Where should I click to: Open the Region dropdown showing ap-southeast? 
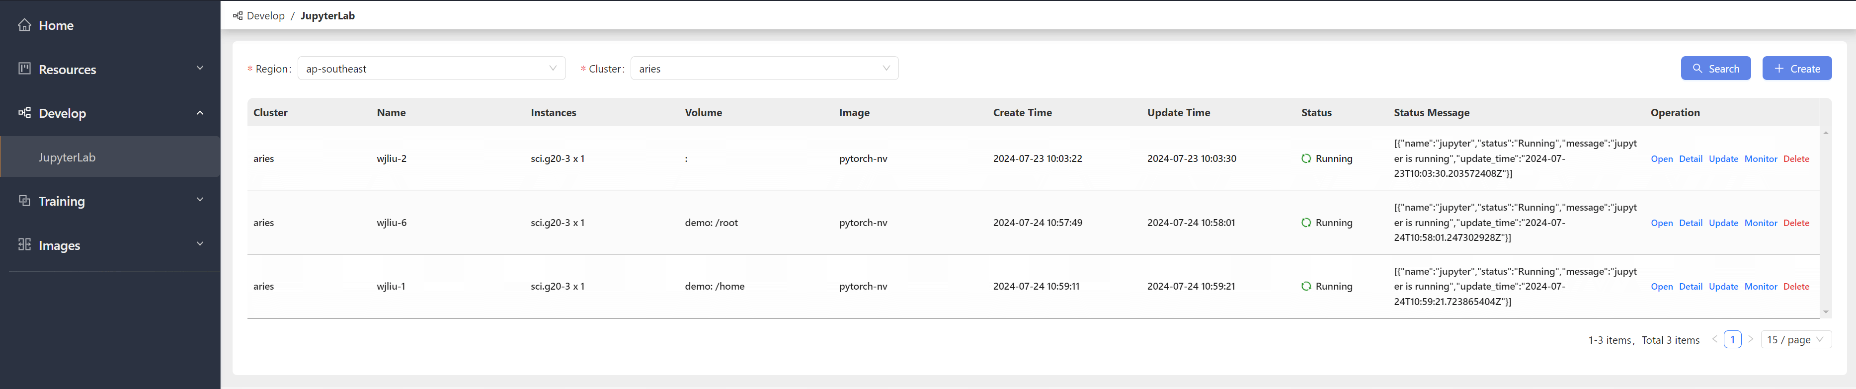click(432, 69)
